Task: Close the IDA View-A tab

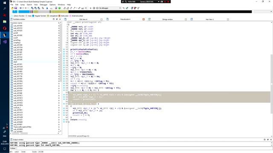Action: point(102,20)
